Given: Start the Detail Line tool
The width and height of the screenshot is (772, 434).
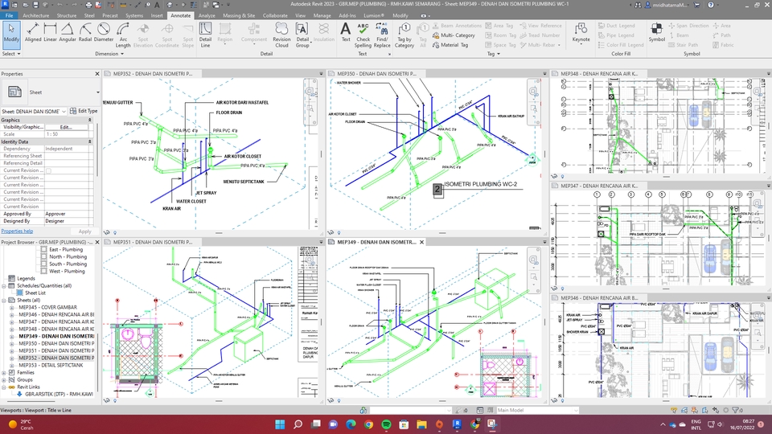Looking at the screenshot, I should 205,35.
